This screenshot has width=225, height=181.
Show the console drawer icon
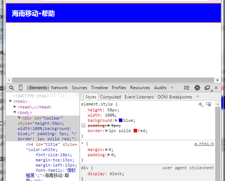coord(187,88)
